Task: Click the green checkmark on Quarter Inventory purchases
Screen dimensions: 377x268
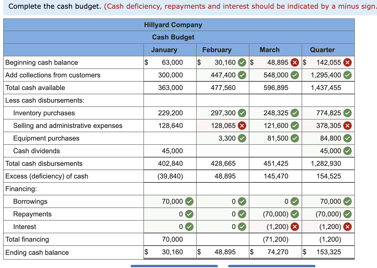Action: click(x=347, y=113)
